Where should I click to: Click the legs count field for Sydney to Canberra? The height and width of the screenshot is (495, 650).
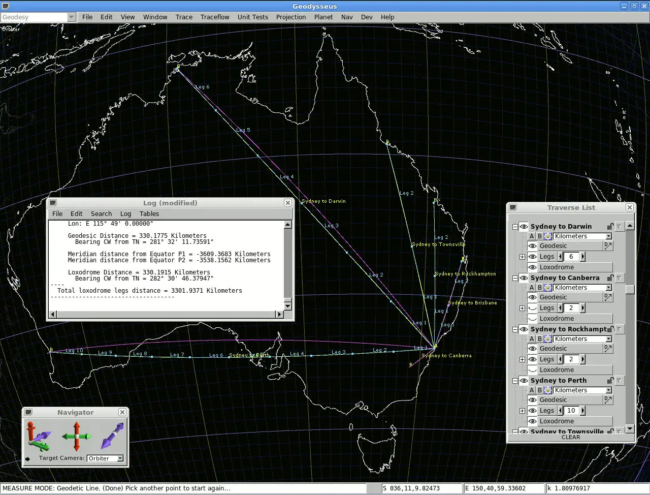571,308
